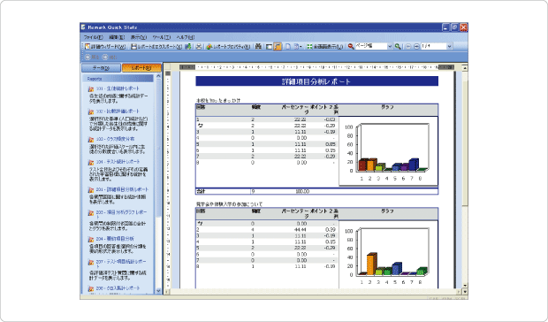Click the red zoom out magnifier icon
The image size is (548, 322).
351,47
